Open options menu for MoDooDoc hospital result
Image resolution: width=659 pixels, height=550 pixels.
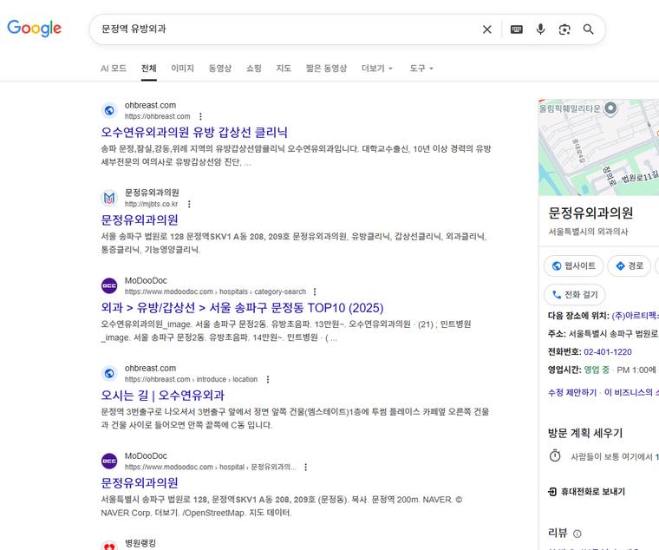(305, 467)
